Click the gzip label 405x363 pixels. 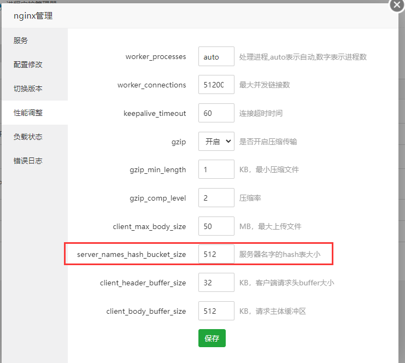[x=179, y=142]
